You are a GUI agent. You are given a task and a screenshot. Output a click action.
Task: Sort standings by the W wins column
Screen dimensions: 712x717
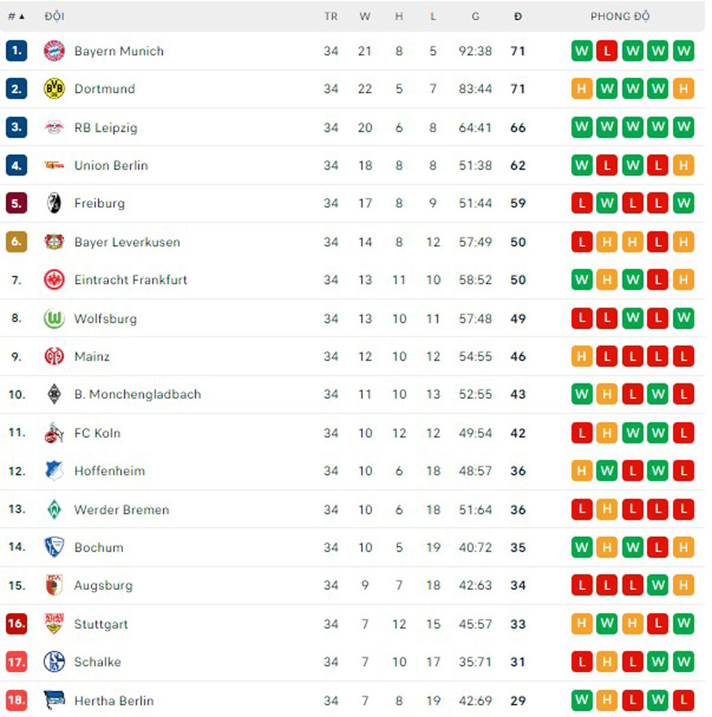(x=364, y=16)
